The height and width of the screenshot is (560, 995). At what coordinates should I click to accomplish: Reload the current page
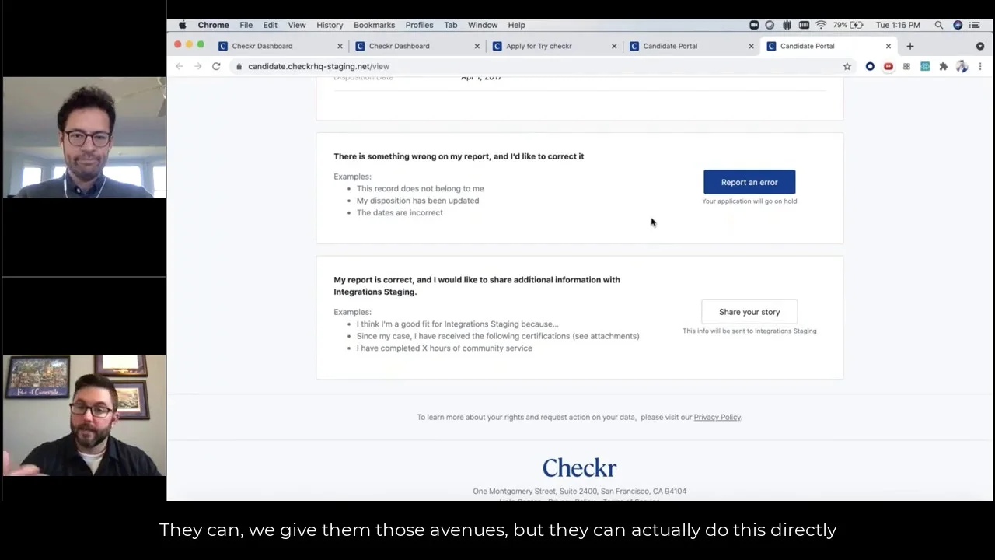coord(216,66)
